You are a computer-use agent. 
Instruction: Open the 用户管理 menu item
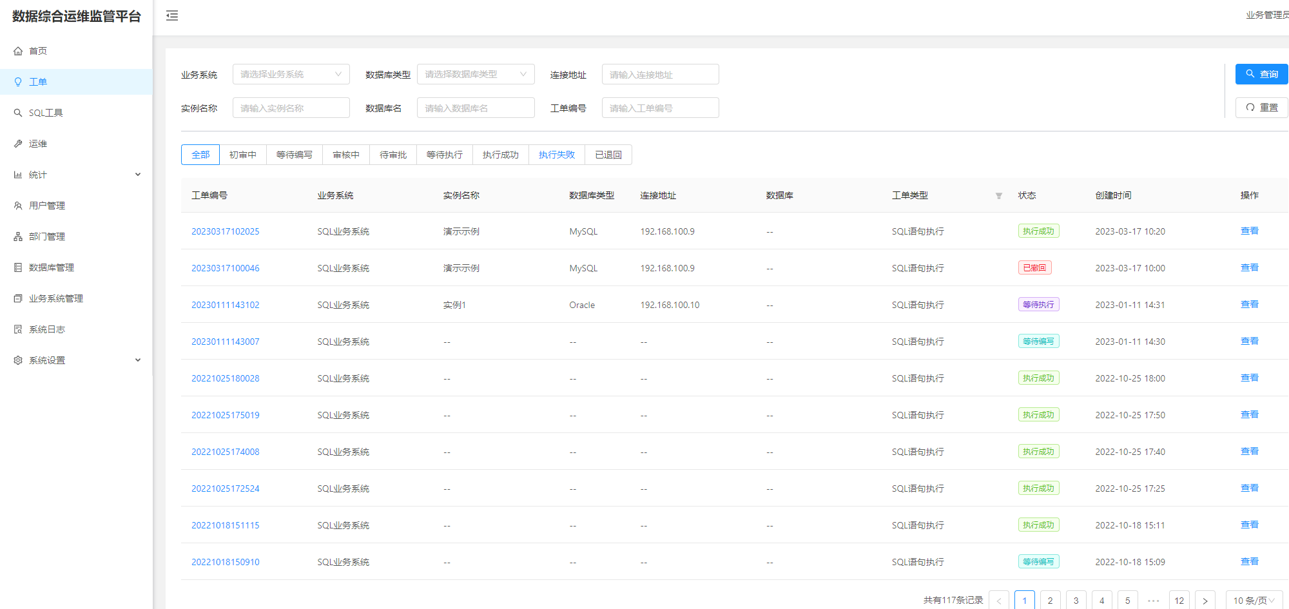click(x=76, y=206)
